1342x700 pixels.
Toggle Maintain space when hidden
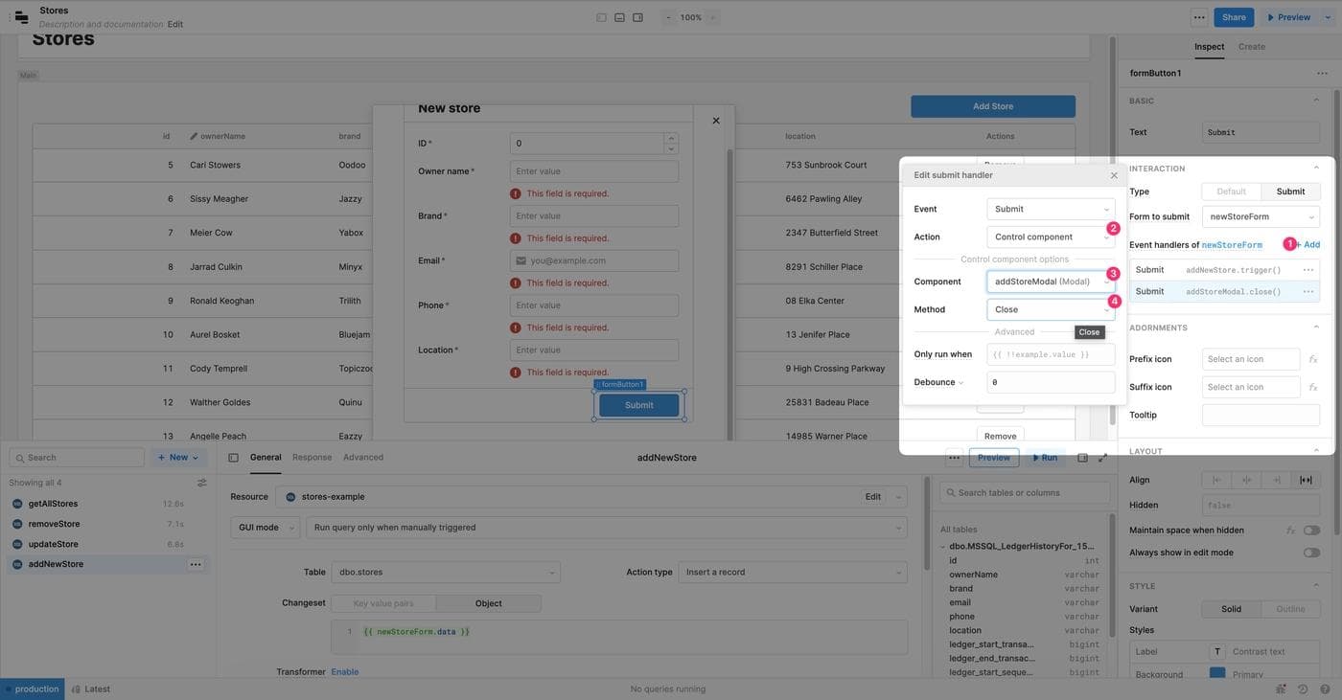coord(1310,530)
